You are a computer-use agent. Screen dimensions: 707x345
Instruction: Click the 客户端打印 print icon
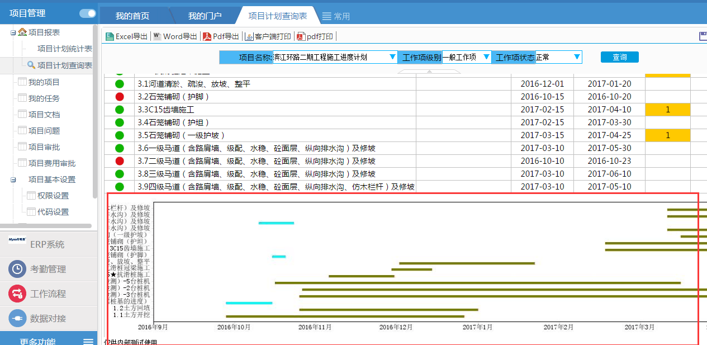click(249, 36)
